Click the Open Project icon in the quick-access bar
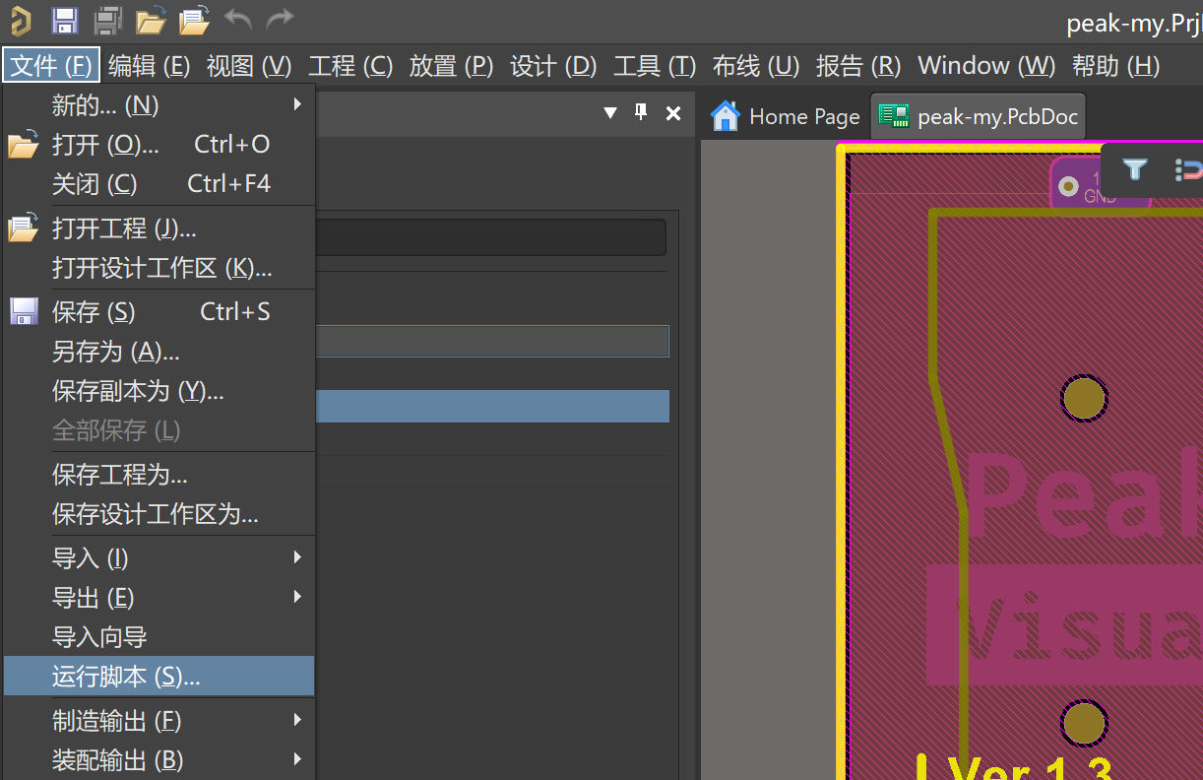 coord(195,19)
